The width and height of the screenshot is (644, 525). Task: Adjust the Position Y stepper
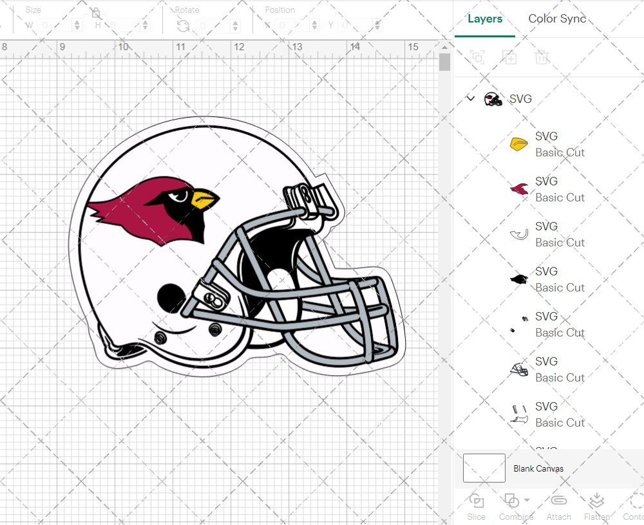click(377, 26)
